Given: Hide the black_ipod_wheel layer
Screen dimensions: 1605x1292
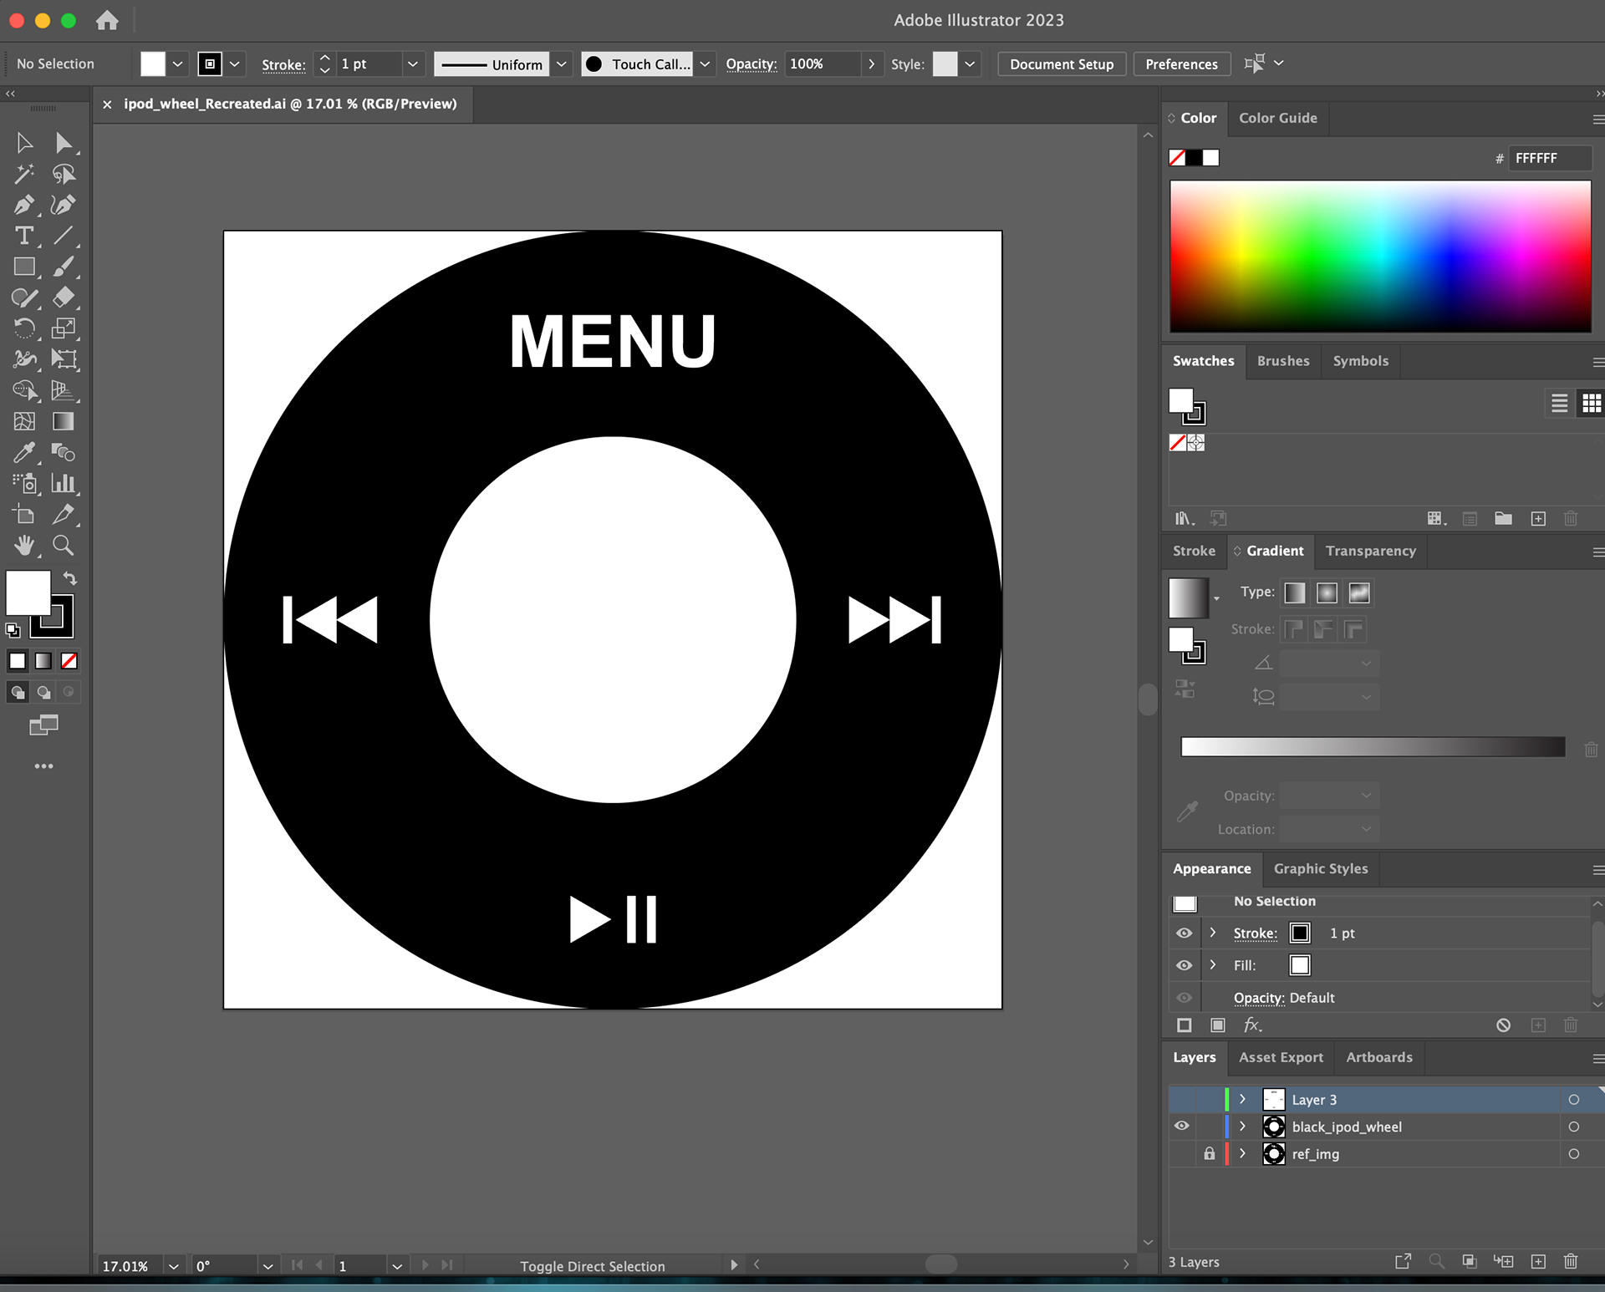Looking at the screenshot, I should 1181,1126.
